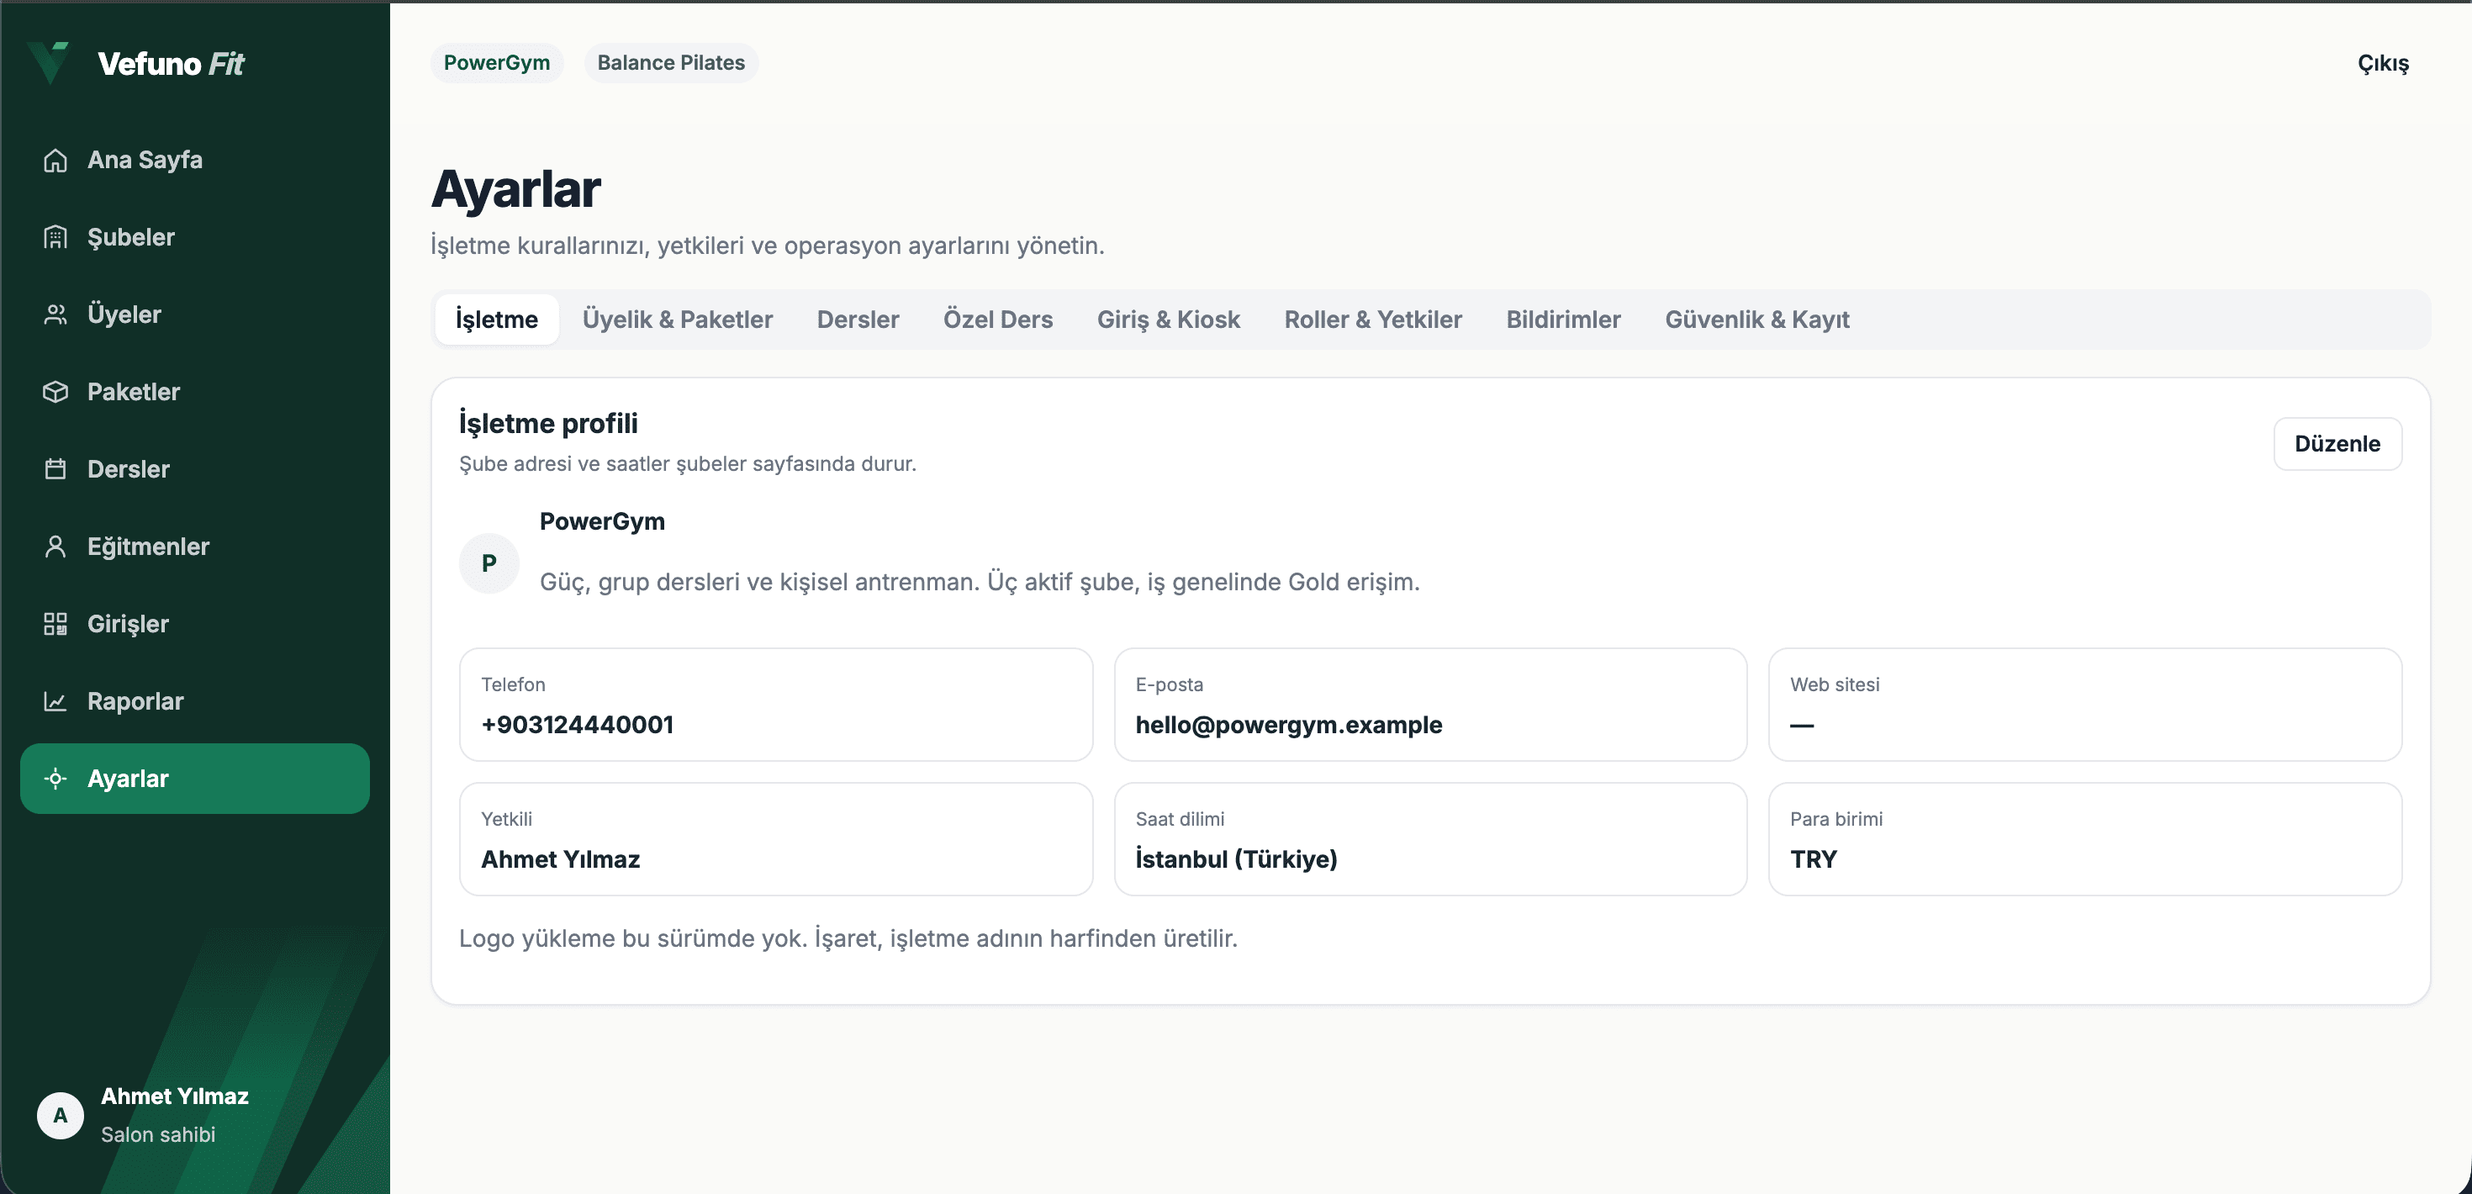Switch to the Bildirimler tab
The image size is (2472, 1194).
tap(1563, 320)
